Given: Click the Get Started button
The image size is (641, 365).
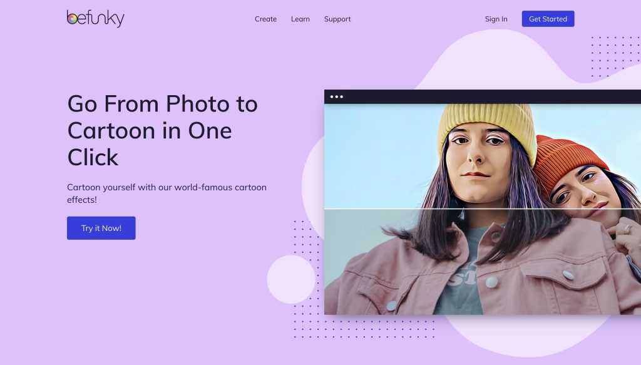Looking at the screenshot, I should 548,19.
